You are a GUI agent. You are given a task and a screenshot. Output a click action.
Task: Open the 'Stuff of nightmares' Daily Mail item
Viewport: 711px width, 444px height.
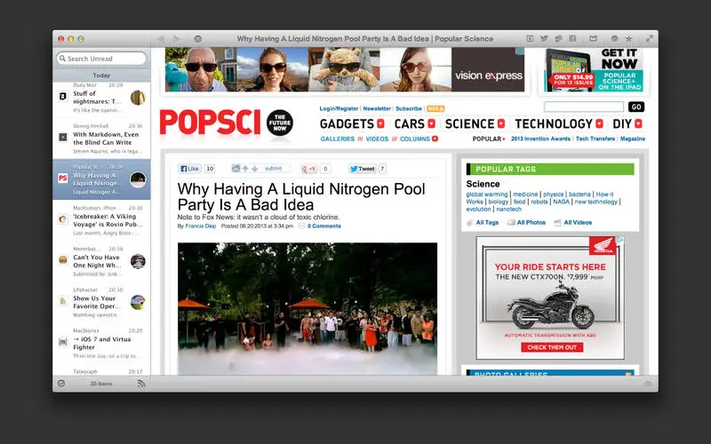(101, 98)
